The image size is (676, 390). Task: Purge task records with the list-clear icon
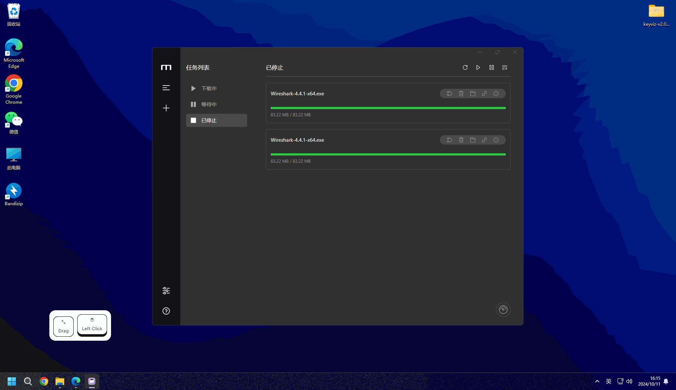tap(505, 67)
